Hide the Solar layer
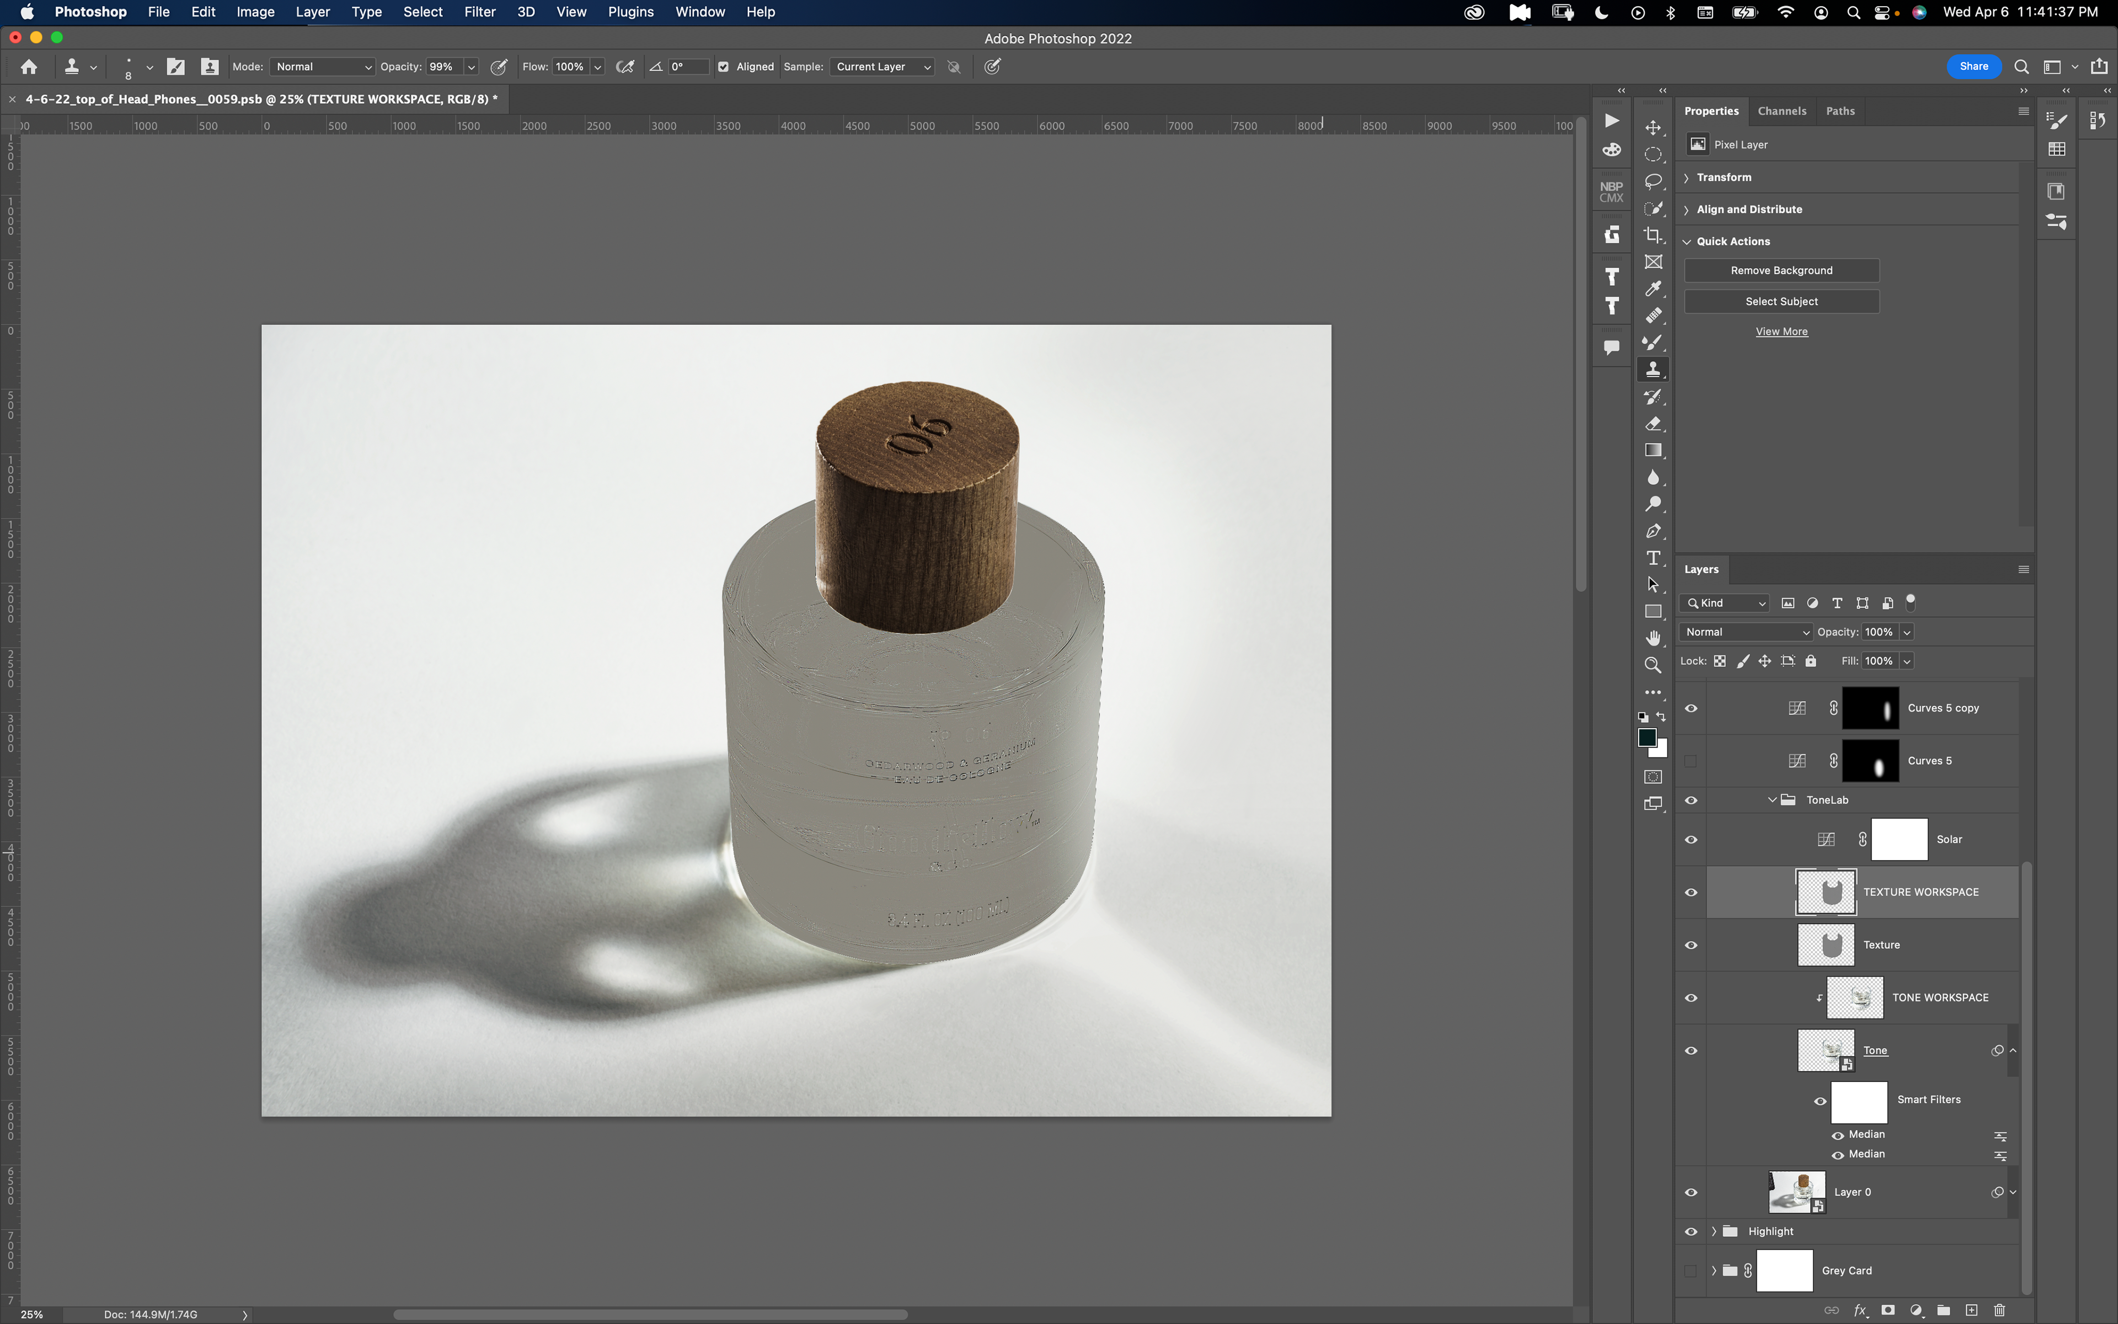Screen dimensions: 2118x1324 pos(1691,840)
